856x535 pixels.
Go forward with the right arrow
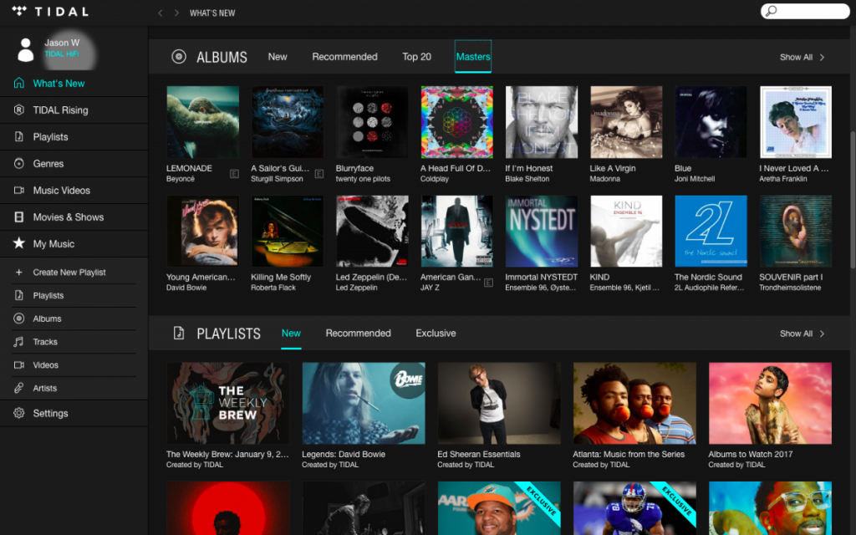tap(176, 13)
